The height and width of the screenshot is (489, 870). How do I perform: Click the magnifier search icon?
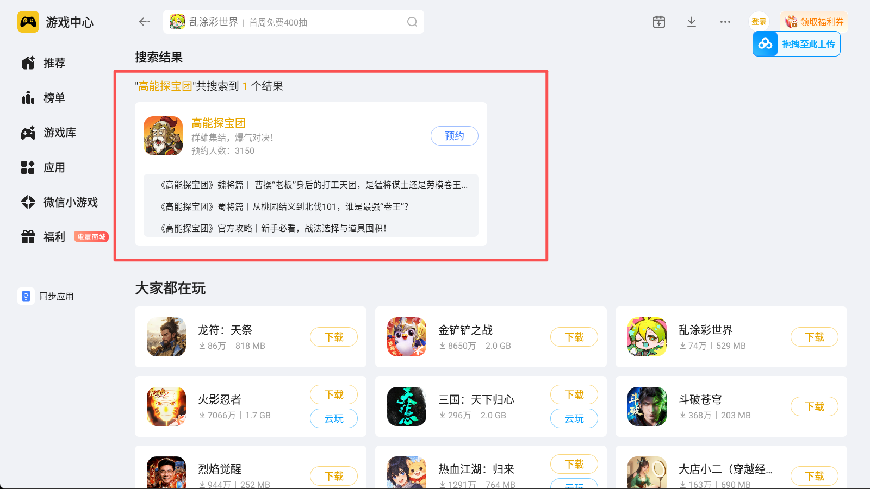coord(412,22)
